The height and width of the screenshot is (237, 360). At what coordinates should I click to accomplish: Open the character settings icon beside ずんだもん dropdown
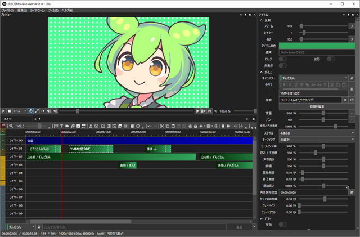[352, 78]
